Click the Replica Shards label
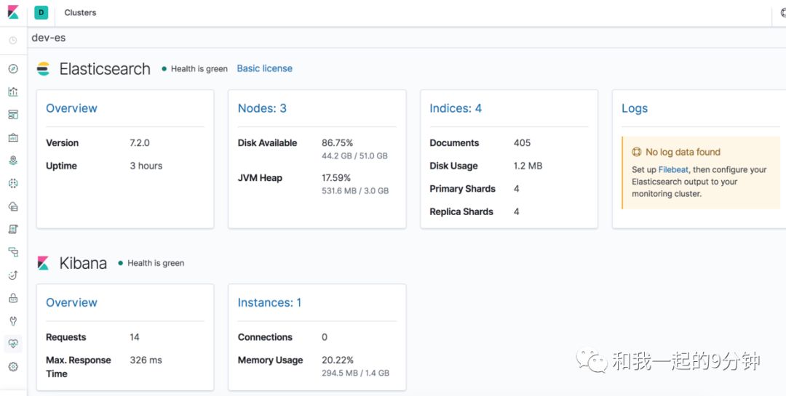 click(461, 211)
